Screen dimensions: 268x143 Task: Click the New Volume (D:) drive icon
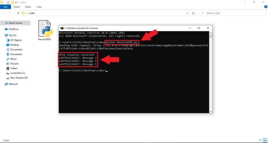[8, 78]
